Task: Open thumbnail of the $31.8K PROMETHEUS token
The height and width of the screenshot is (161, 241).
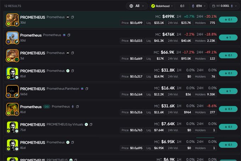Action: pyautogui.click(x=12, y=73)
